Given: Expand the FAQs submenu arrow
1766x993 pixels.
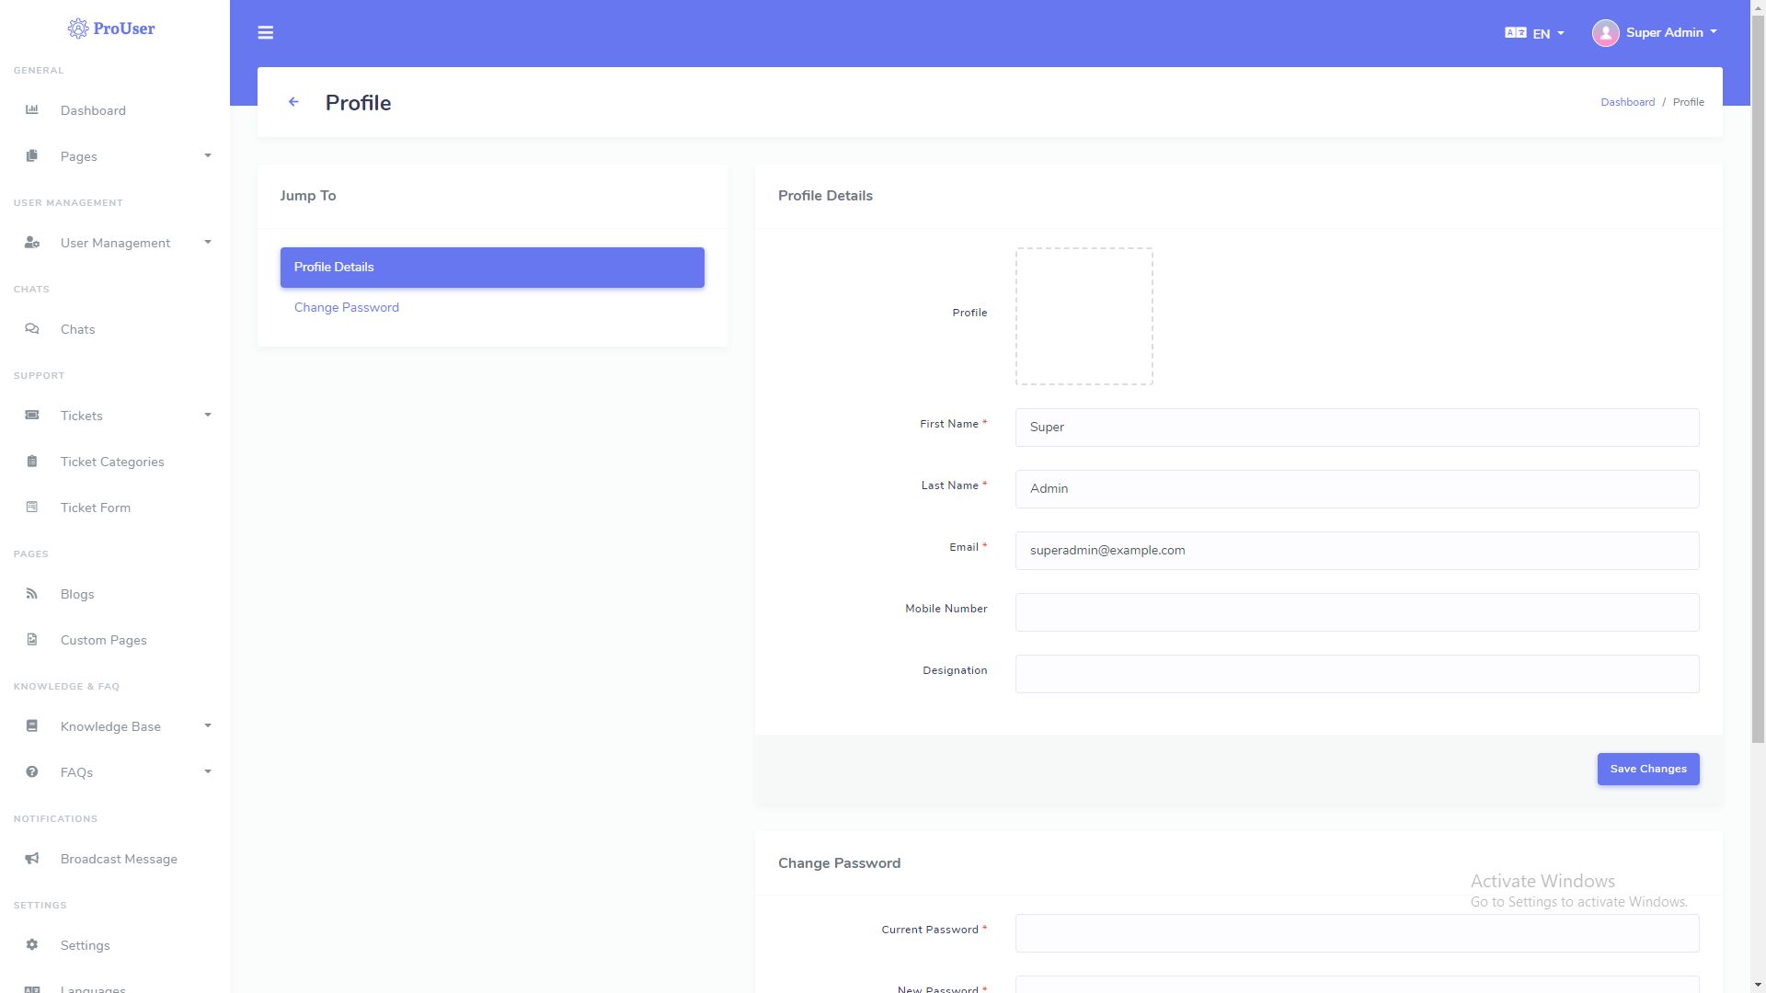Looking at the screenshot, I should [208, 771].
